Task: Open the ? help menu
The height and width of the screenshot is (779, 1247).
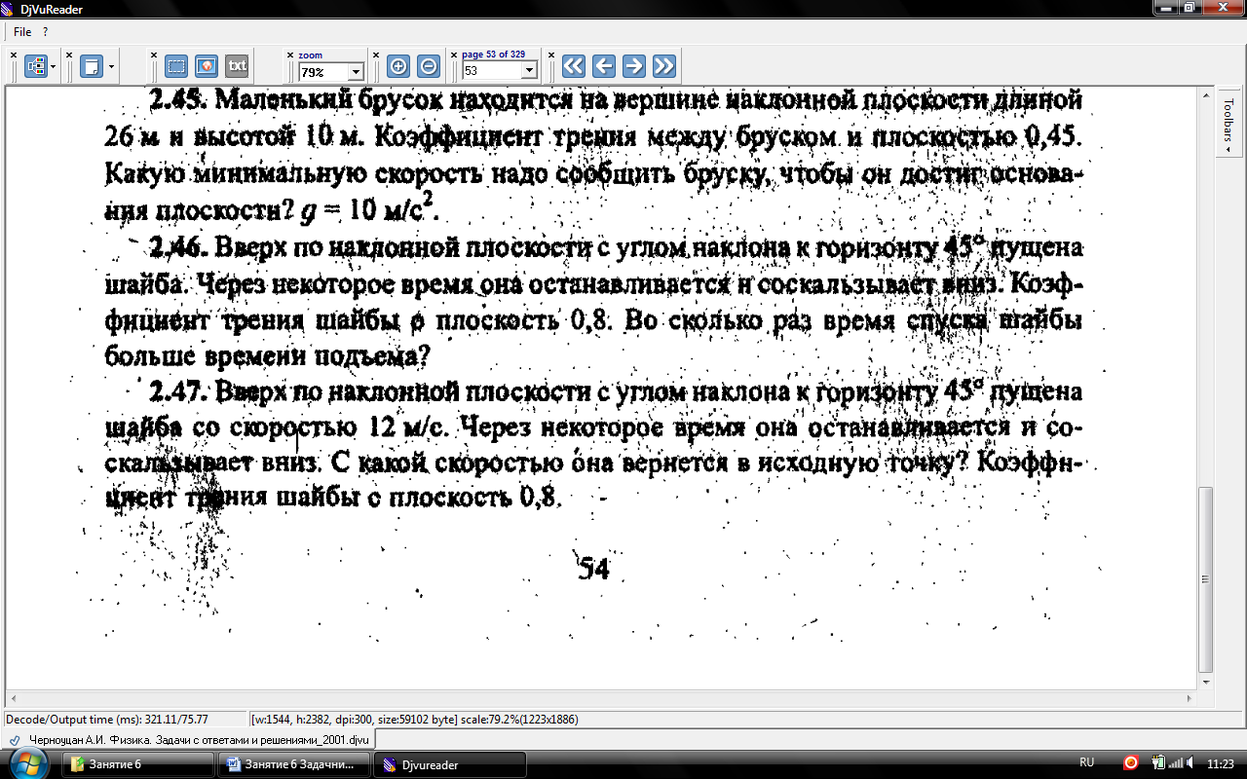Action: click(46, 32)
